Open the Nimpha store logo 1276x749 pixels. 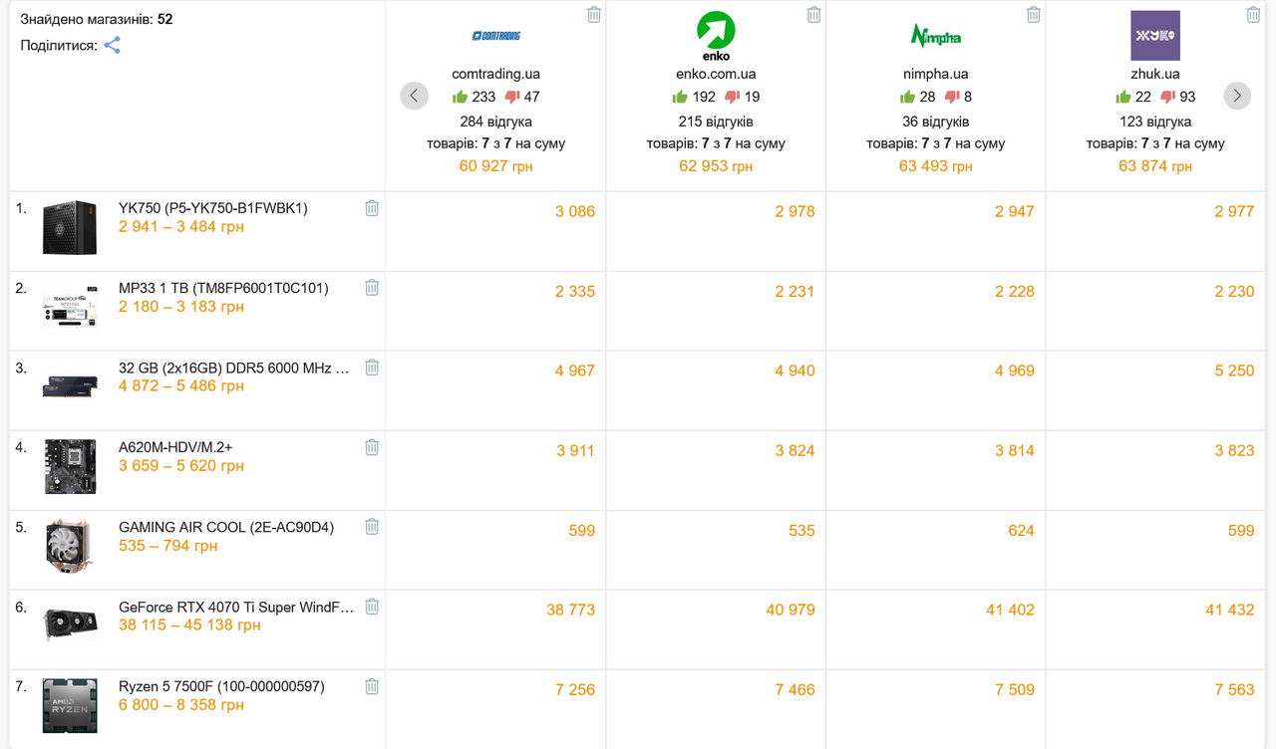coord(936,36)
